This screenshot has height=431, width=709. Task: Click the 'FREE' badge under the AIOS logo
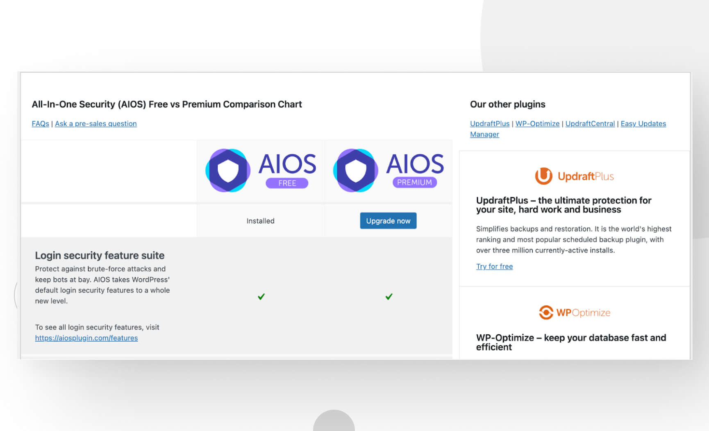pyautogui.click(x=287, y=183)
